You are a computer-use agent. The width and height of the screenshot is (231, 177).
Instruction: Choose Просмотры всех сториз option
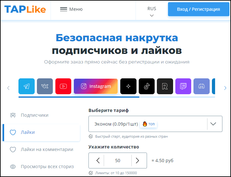point(41,167)
